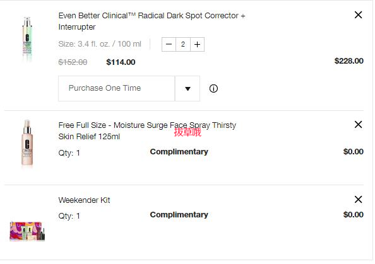The height and width of the screenshot is (264, 375).
Task: Expand the purchase frequency dropdown arrow
Action: (x=187, y=89)
